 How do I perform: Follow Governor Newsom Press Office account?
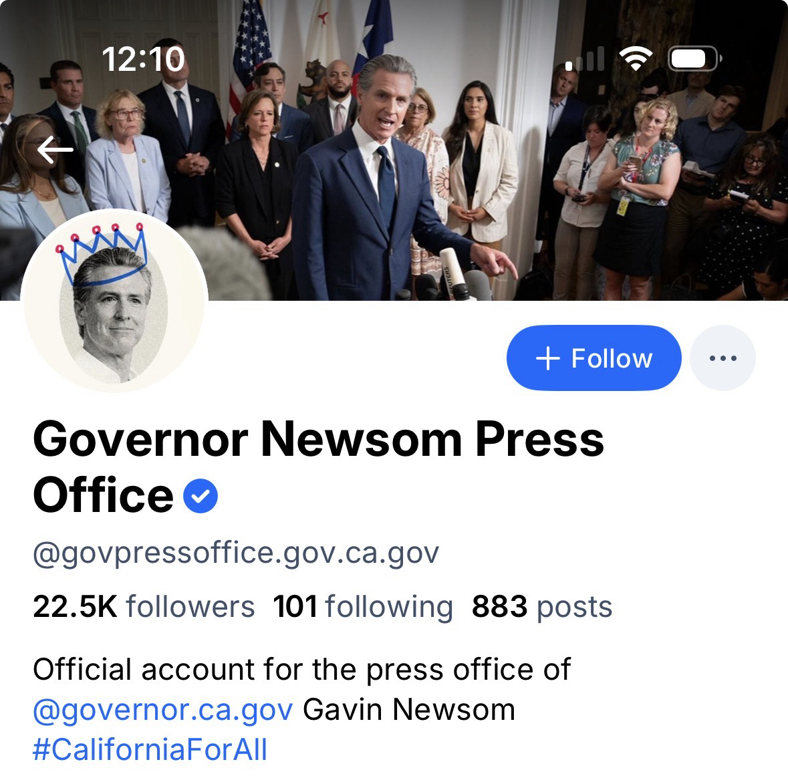tap(594, 358)
